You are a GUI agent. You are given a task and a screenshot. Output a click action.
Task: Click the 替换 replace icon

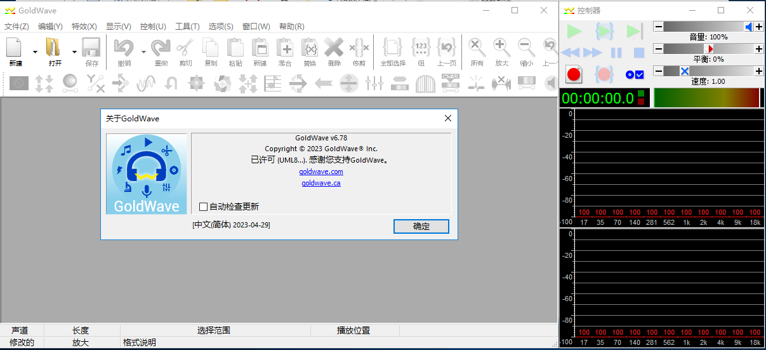(x=310, y=48)
